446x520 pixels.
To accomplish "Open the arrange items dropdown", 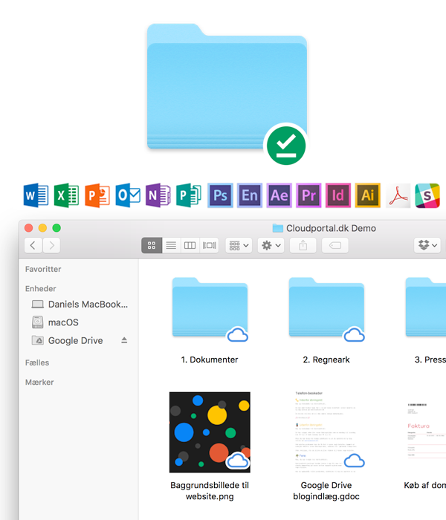I will [x=239, y=245].
